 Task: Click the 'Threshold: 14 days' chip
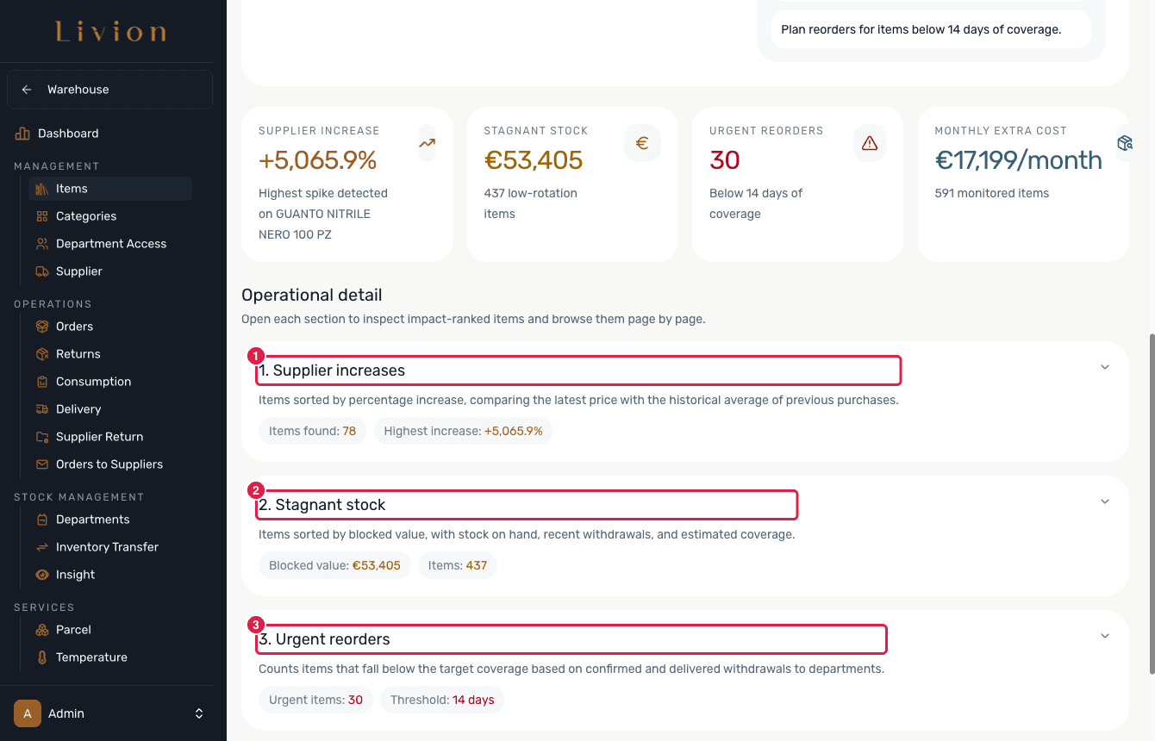coord(442,700)
